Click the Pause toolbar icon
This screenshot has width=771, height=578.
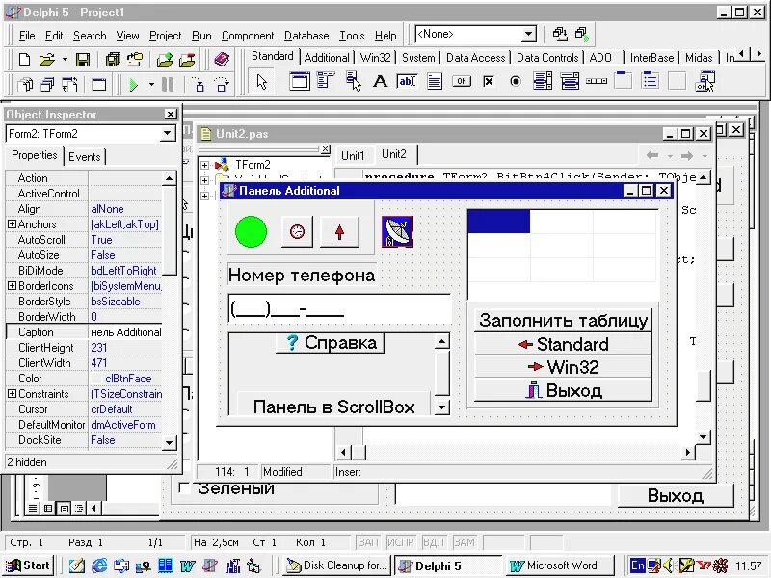(168, 85)
